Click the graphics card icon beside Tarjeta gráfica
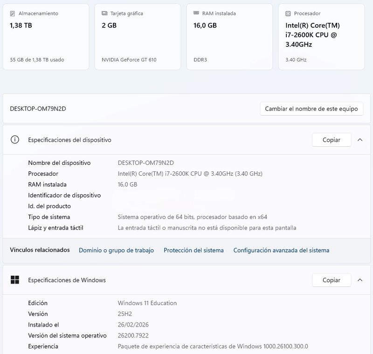Screen dimensions: 373x354 click(104, 13)
